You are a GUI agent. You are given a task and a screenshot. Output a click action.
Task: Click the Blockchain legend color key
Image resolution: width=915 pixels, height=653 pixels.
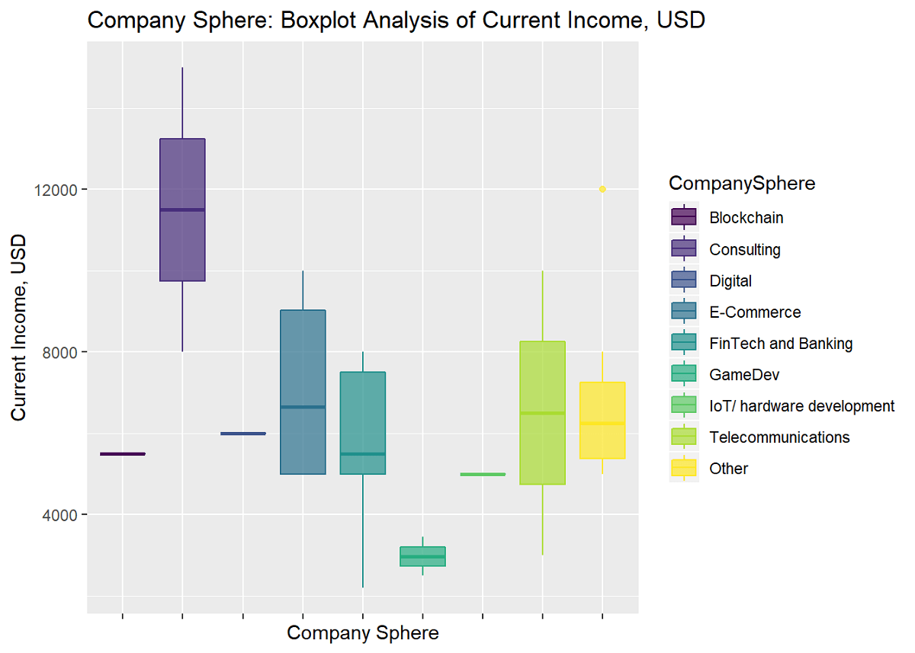pos(684,217)
